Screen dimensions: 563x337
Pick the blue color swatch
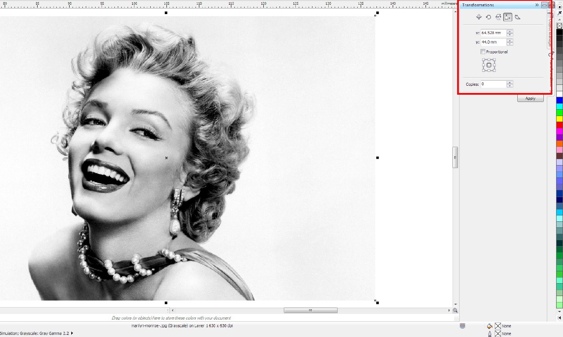[560, 100]
